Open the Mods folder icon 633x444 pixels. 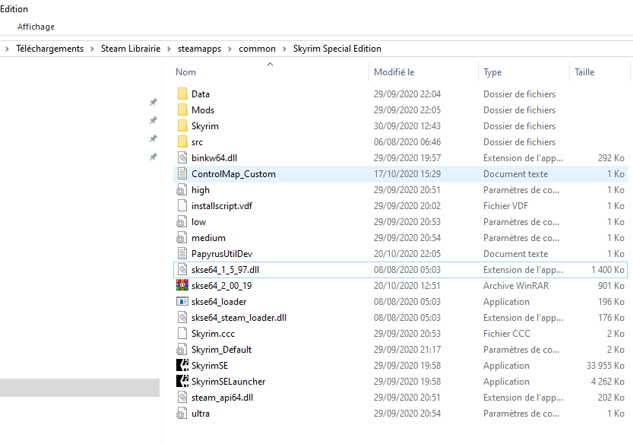[x=182, y=110]
